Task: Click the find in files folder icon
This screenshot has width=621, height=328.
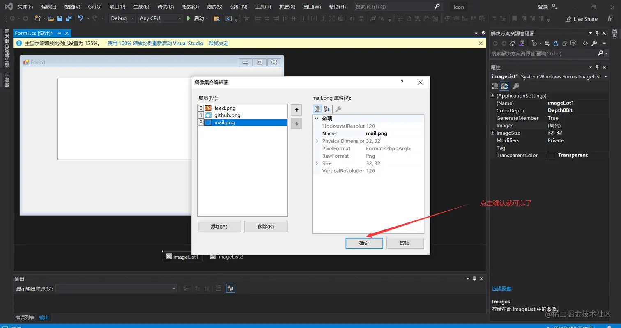Action: [216, 18]
